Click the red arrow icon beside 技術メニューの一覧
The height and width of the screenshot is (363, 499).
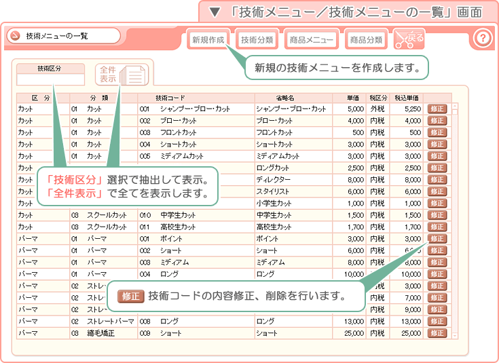14,36
